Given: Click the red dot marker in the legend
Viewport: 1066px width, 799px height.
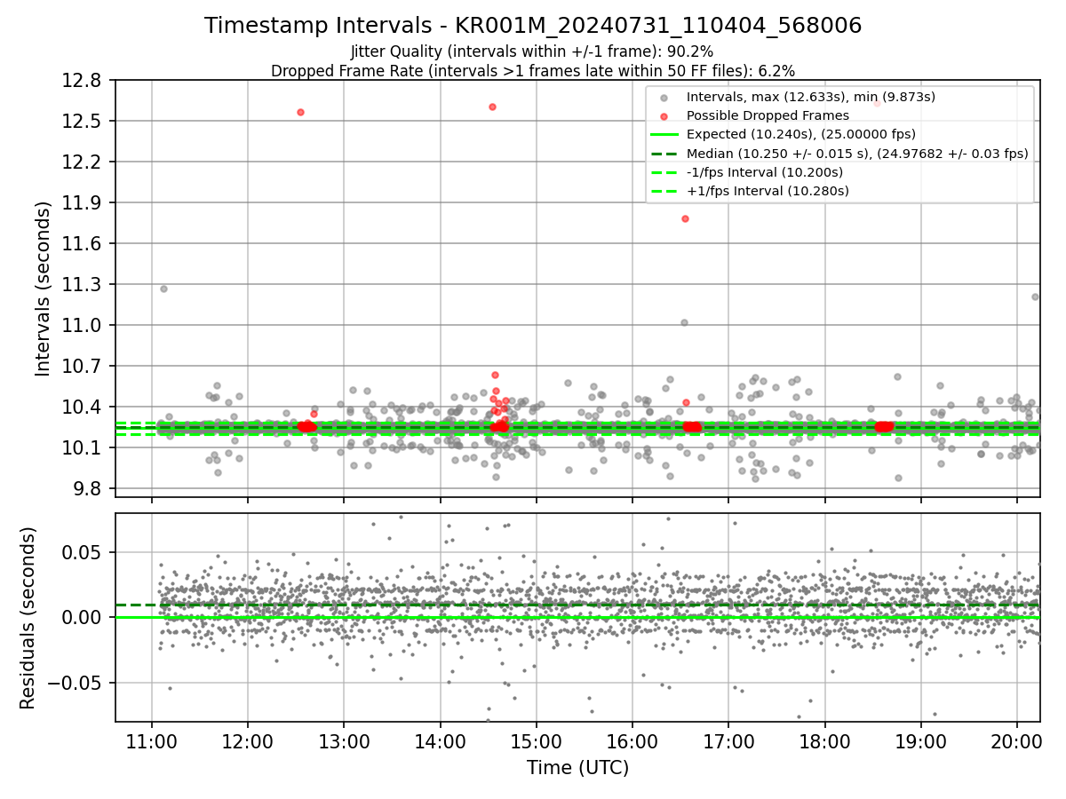Looking at the screenshot, I should 665,115.
